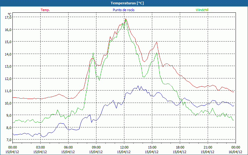Click the "21:00" time axis label
Image resolution: width=248 pixels, height=155 pixels.
point(208,148)
